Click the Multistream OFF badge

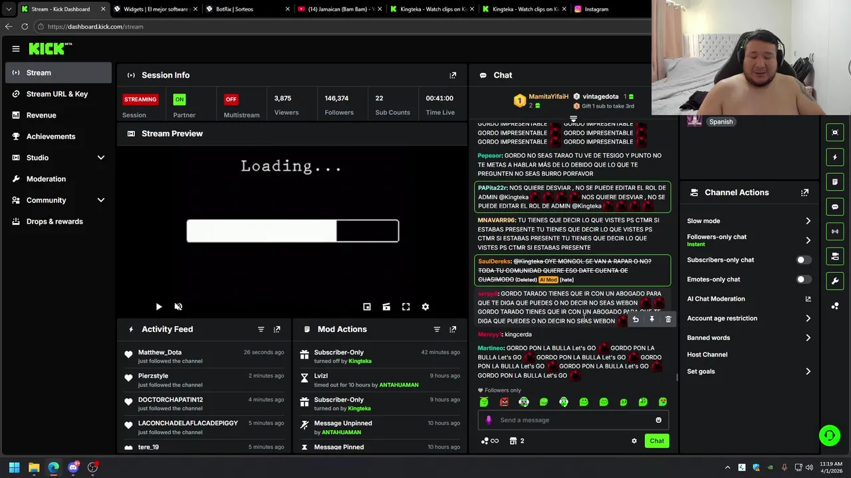coord(231,100)
